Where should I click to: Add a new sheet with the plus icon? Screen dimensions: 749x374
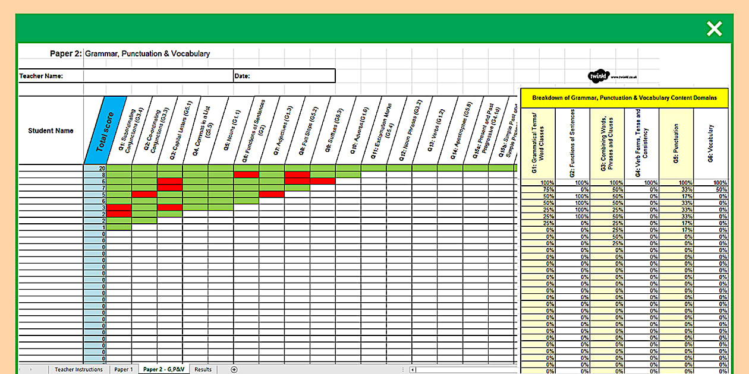tap(234, 369)
